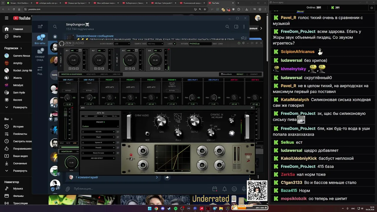
Task: Click the session name field PHONES
Action: 200,44
